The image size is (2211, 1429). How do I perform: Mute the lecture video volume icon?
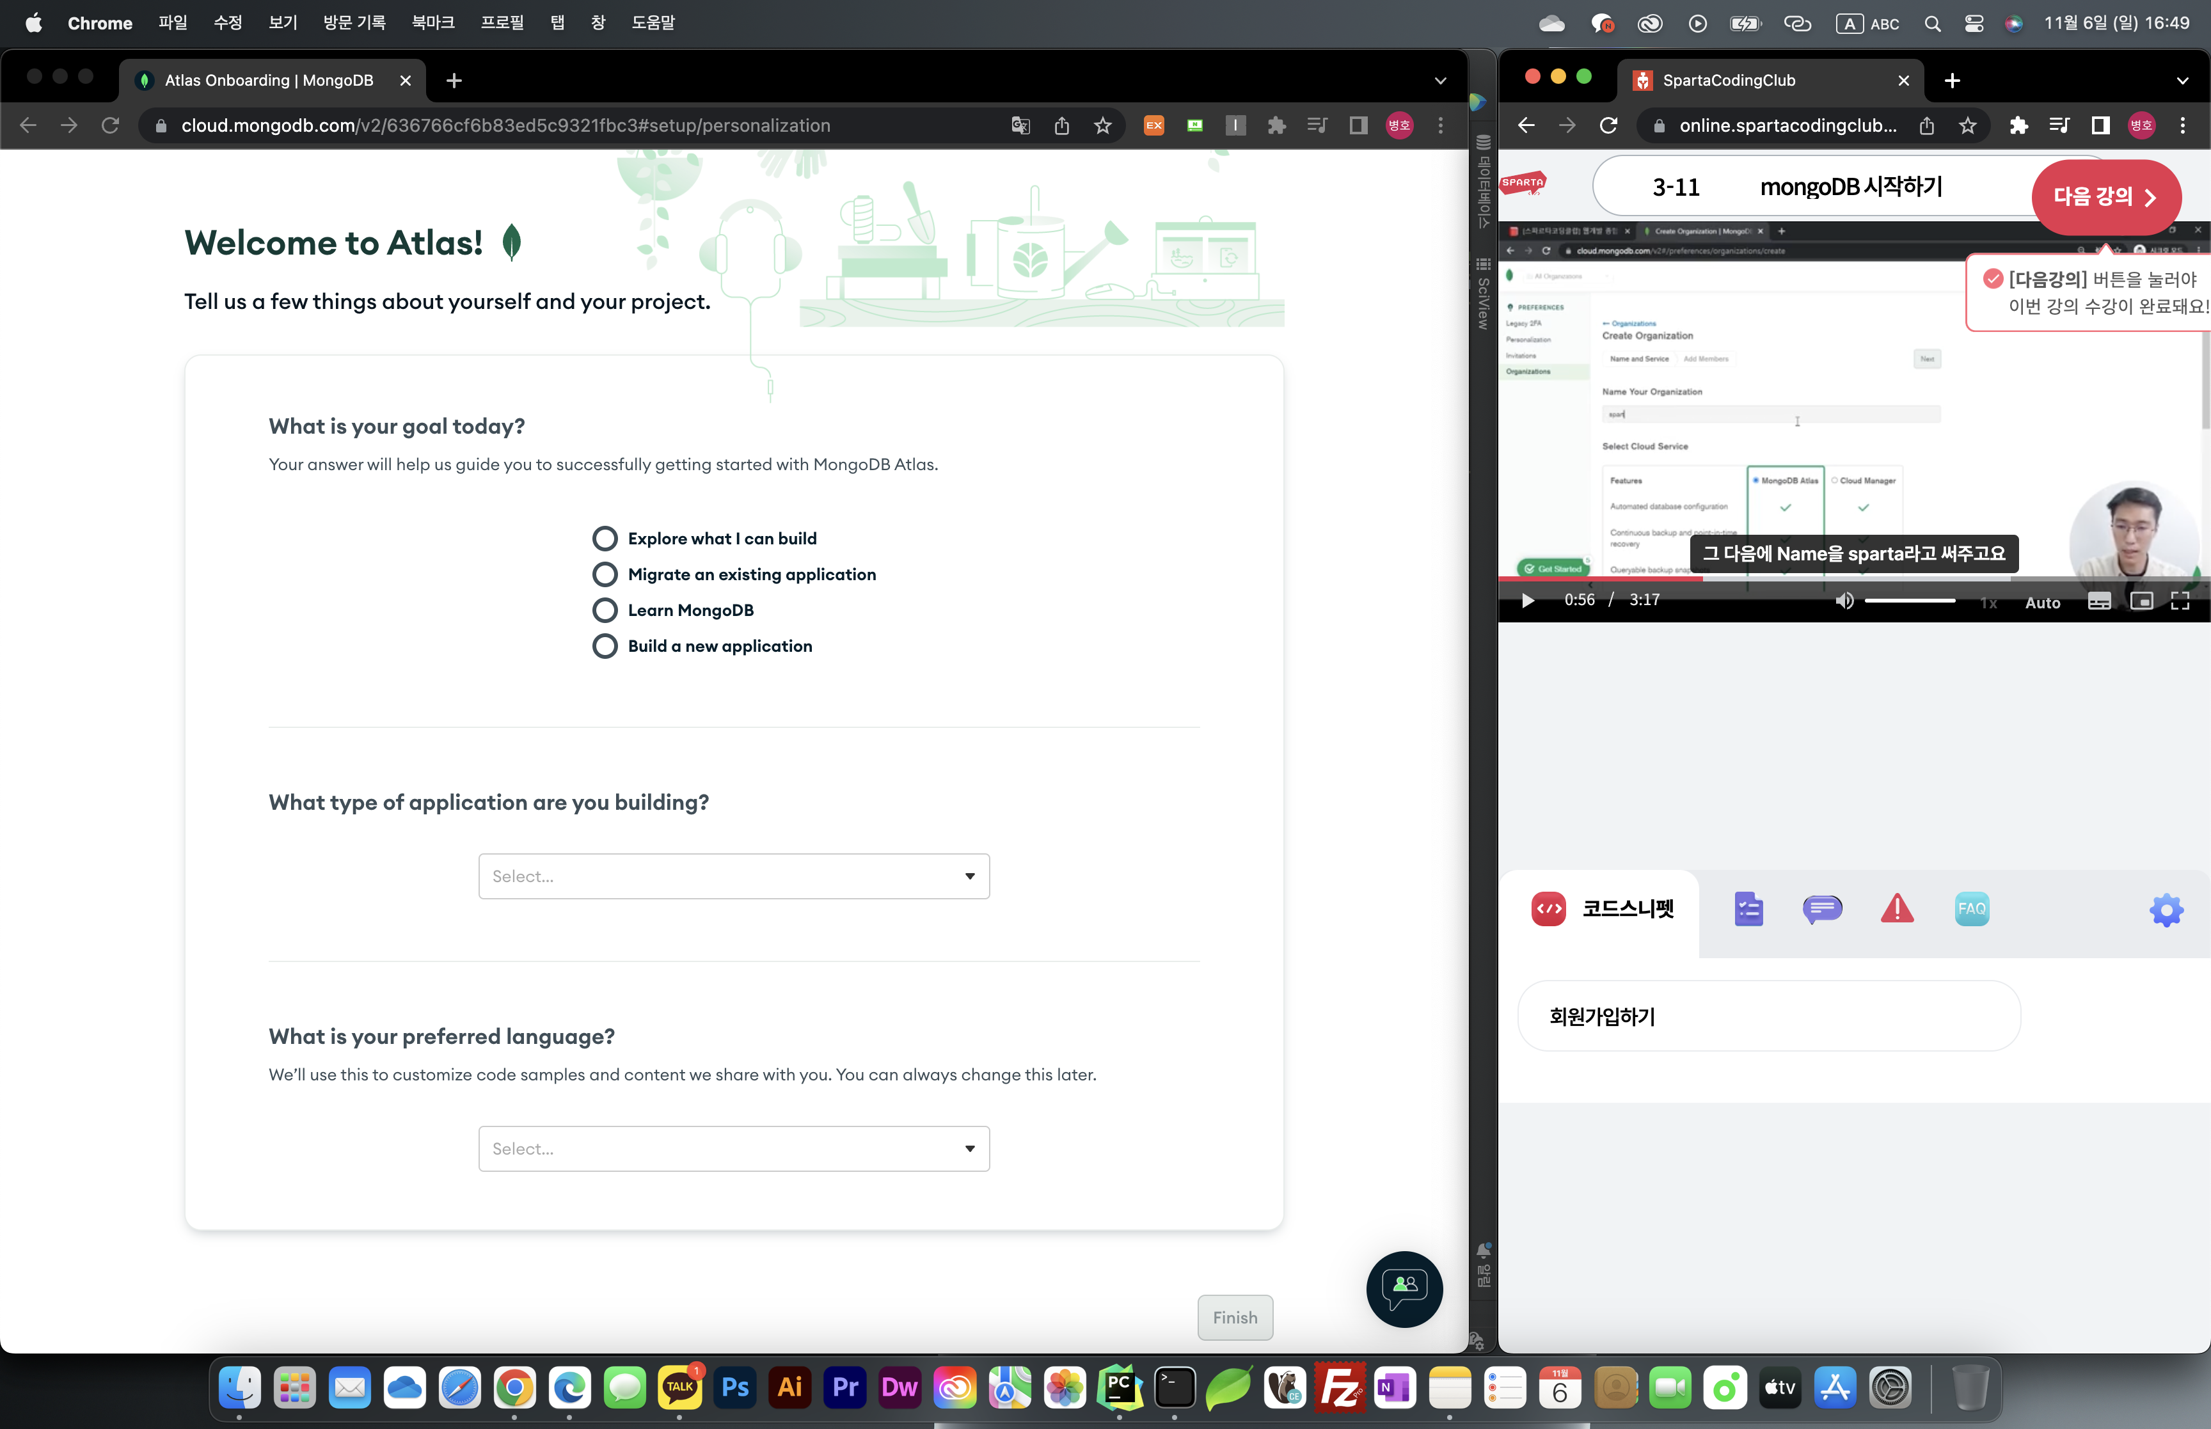click(x=1844, y=601)
